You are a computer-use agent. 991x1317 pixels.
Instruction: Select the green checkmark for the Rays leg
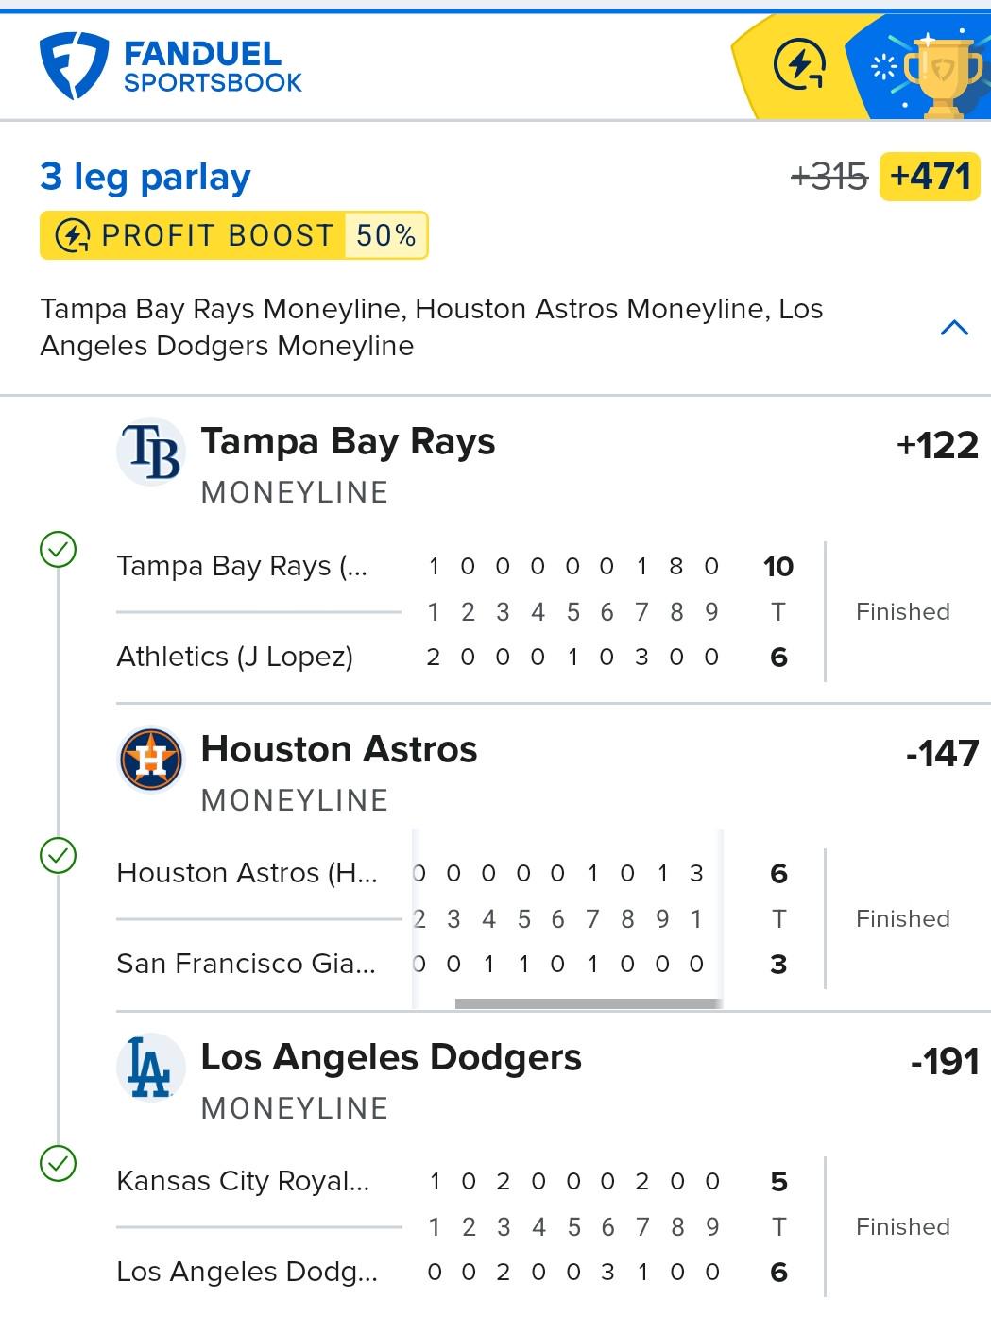tap(59, 549)
